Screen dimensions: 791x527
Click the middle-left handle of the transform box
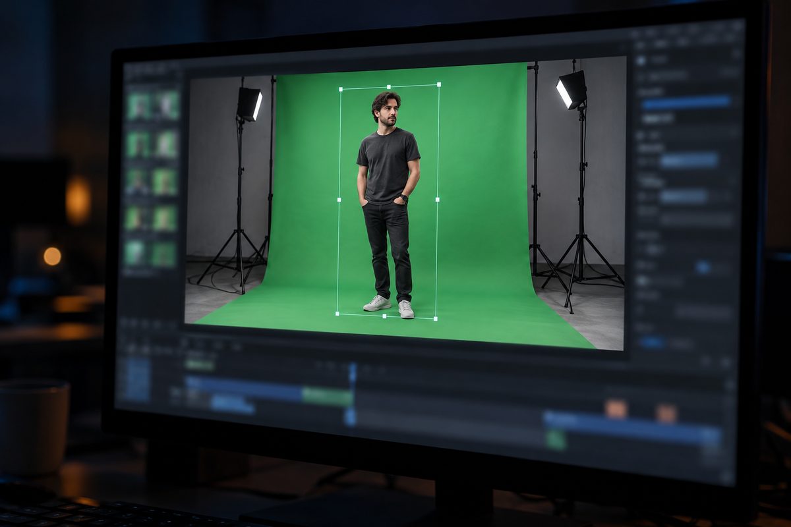click(x=339, y=200)
